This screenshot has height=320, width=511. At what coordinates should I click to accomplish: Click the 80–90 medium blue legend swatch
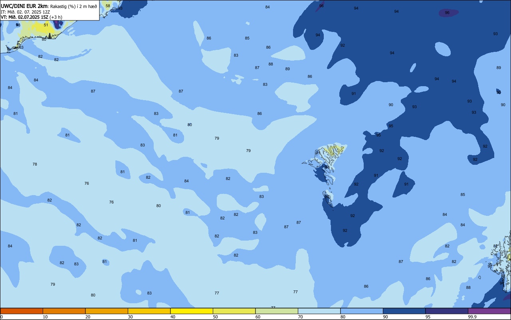point(362,311)
